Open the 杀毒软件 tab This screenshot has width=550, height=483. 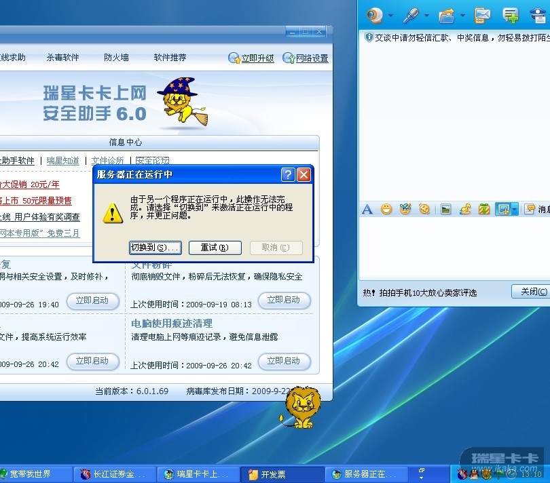click(62, 58)
